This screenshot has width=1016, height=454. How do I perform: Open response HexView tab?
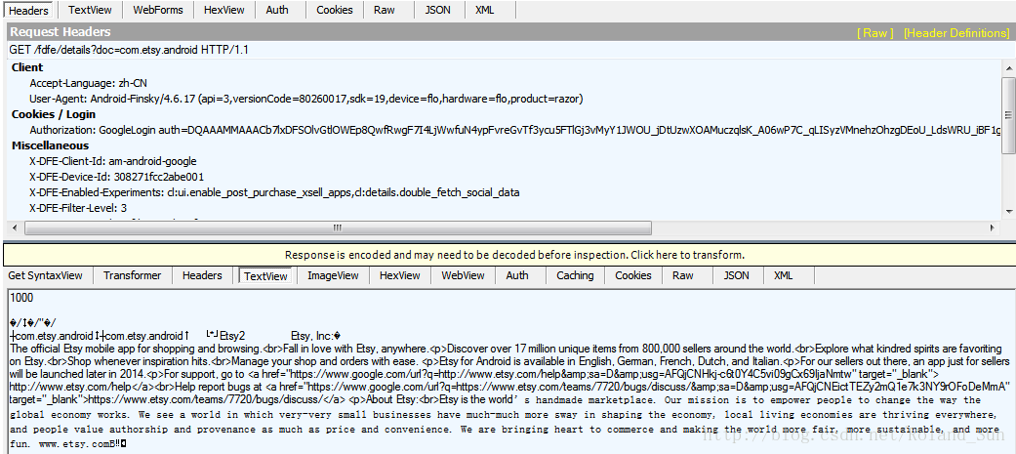pyautogui.click(x=400, y=275)
